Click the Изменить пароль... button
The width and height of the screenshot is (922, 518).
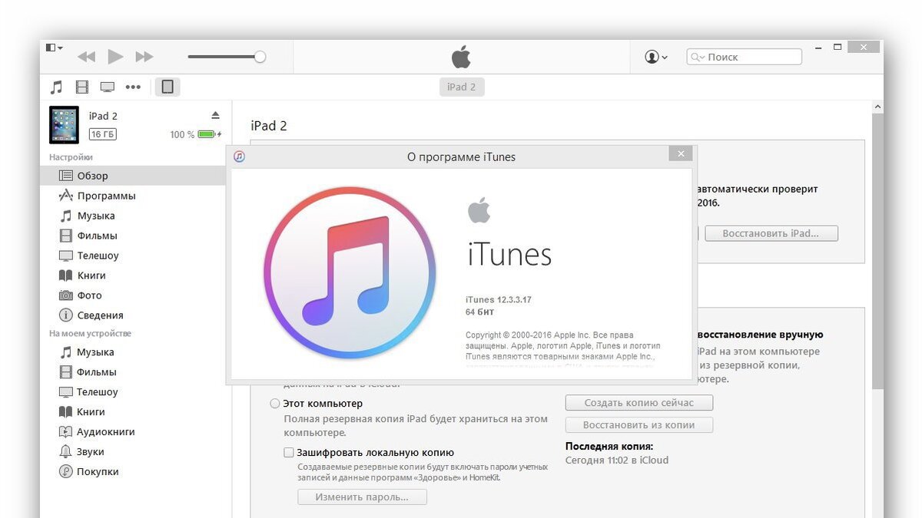[x=362, y=497]
